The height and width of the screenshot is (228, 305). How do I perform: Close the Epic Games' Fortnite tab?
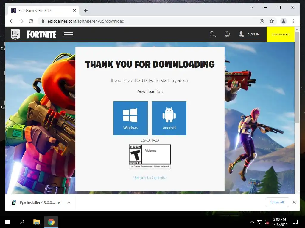click(x=74, y=11)
